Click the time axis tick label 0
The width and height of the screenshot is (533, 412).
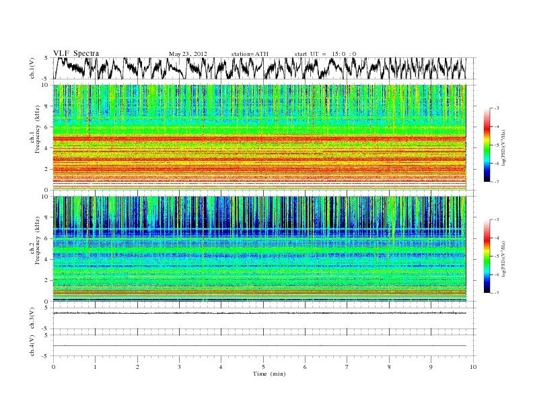pos(53,367)
